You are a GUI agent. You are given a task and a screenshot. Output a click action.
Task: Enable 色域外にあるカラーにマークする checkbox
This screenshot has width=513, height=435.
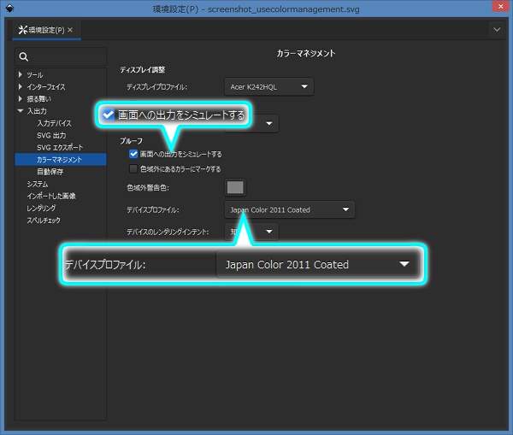(133, 168)
